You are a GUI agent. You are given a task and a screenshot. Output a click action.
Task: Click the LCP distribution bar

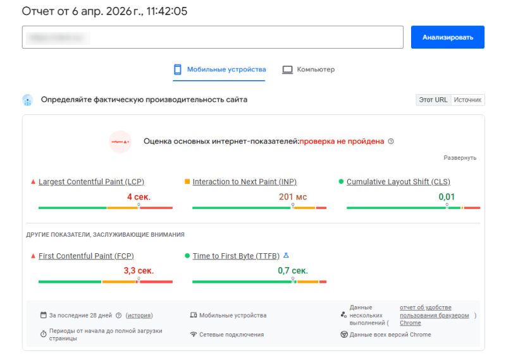[x=106, y=208]
